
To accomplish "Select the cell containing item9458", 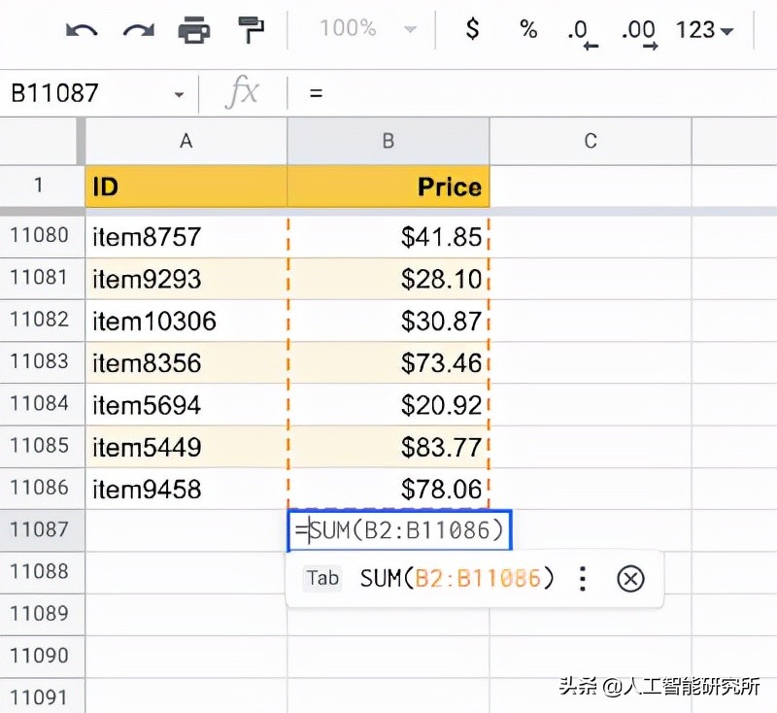I will [185, 489].
